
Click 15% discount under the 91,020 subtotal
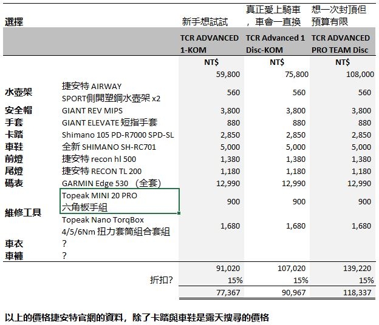[x=235, y=280]
